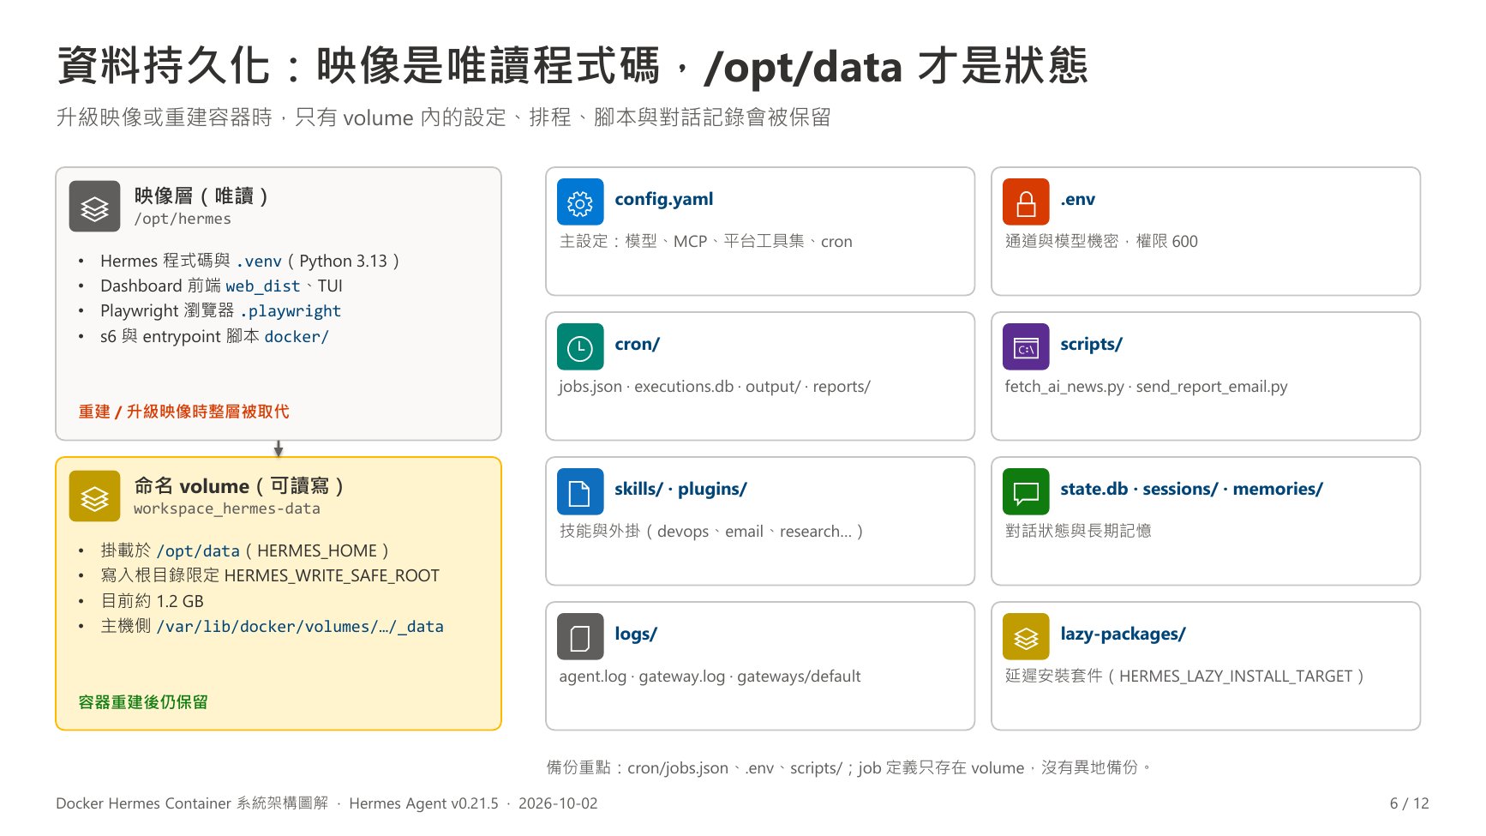Viewport: 1486px width, 836px height.
Task: Select the scripts/ card heading
Action: coord(1091,344)
